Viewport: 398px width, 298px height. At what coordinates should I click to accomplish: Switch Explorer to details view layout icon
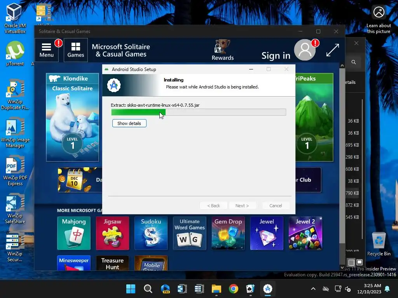tap(351, 262)
